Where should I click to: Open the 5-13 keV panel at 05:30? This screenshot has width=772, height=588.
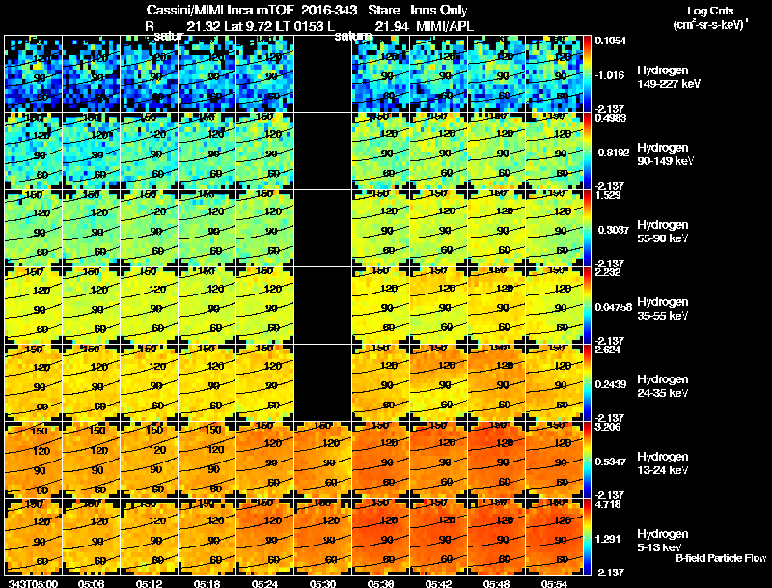322,538
